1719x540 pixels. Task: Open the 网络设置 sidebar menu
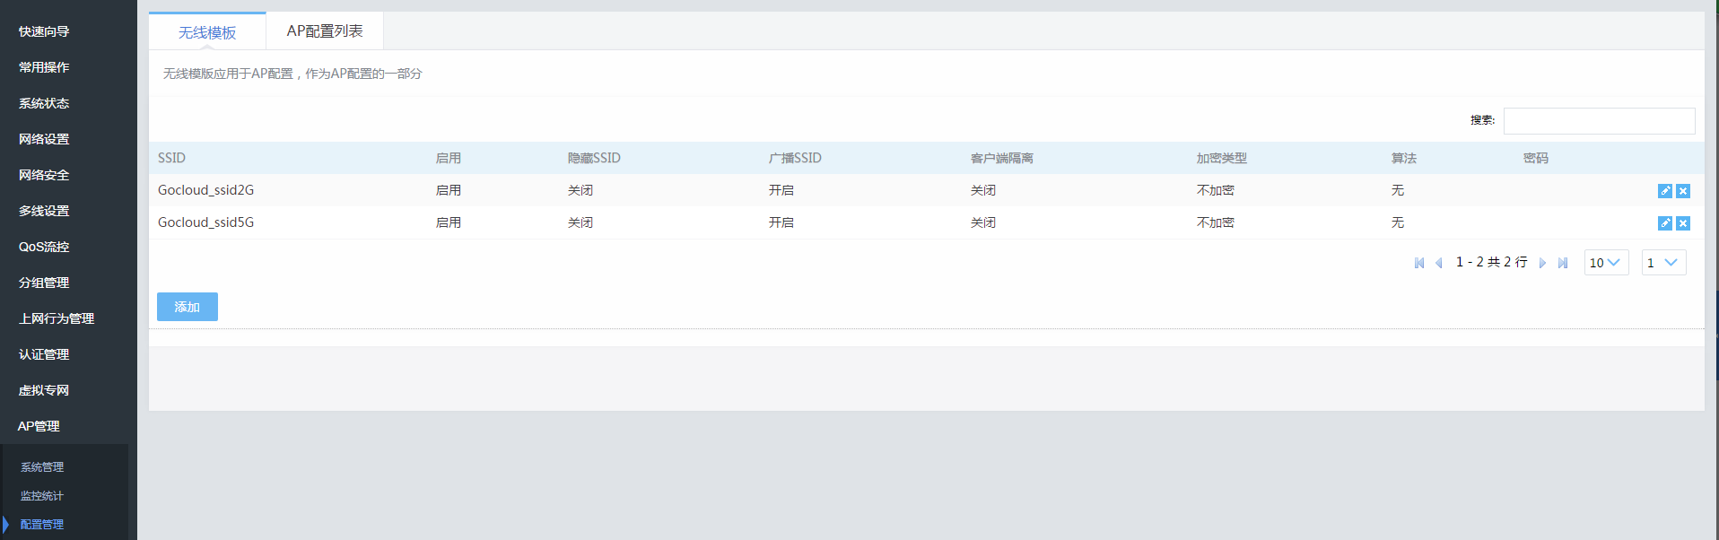click(x=44, y=139)
